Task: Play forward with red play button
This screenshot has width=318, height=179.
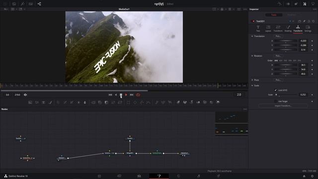Action: 126,95
